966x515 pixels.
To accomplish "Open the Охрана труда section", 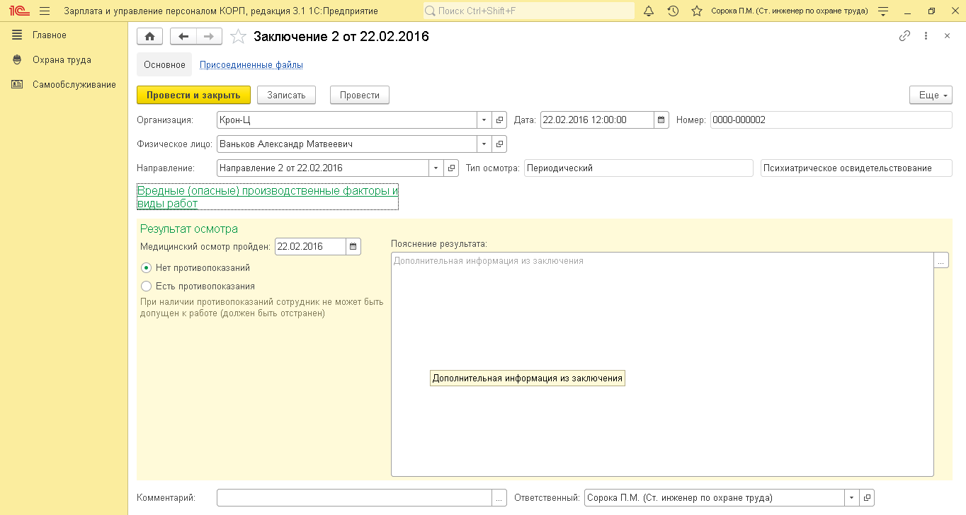I will pos(62,60).
